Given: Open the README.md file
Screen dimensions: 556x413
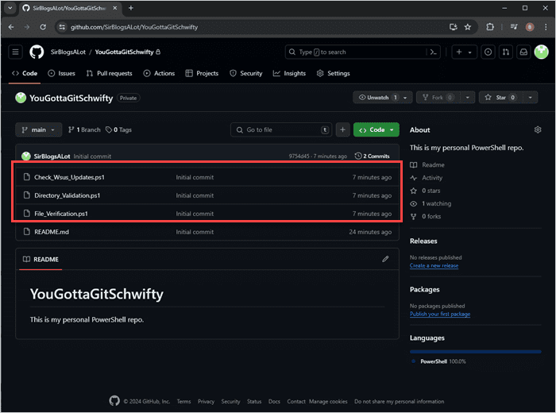Looking at the screenshot, I should coord(52,232).
